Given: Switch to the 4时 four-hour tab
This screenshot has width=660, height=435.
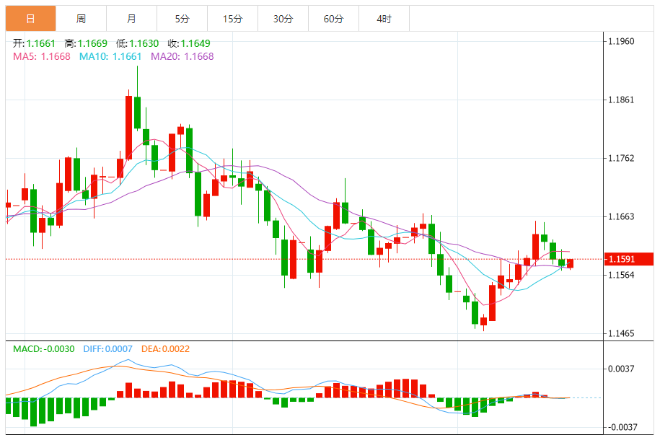Looking at the screenshot, I should [x=384, y=19].
